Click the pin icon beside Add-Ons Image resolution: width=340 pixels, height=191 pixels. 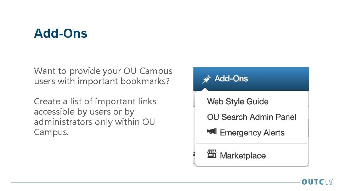[x=206, y=80]
